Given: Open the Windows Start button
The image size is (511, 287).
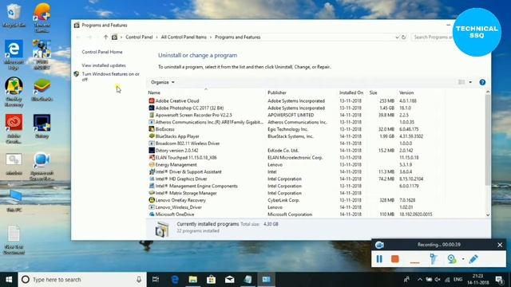Looking at the screenshot, I should [x=9, y=280].
